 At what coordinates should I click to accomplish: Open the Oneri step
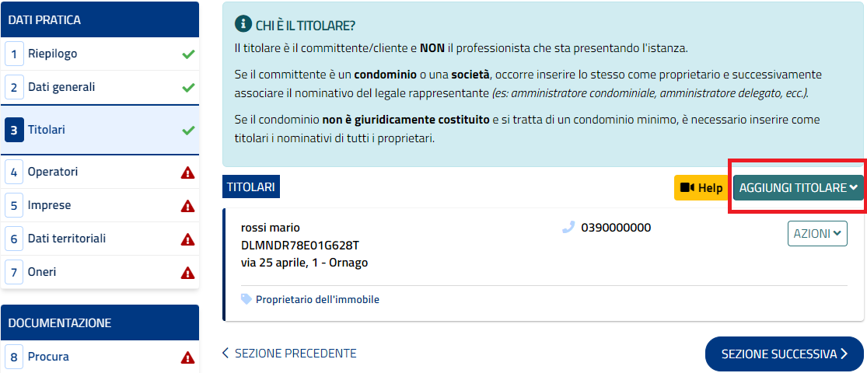42,273
